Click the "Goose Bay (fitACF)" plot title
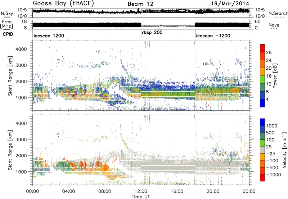288x199 pixels. pyautogui.click(x=63, y=4)
